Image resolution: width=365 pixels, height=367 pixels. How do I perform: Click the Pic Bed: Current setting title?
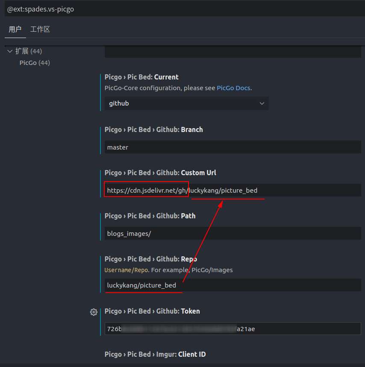[141, 77]
